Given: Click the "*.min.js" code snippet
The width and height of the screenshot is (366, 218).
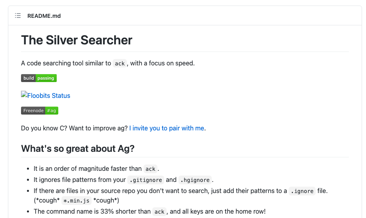Looking at the screenshot, I should [77, 201].
